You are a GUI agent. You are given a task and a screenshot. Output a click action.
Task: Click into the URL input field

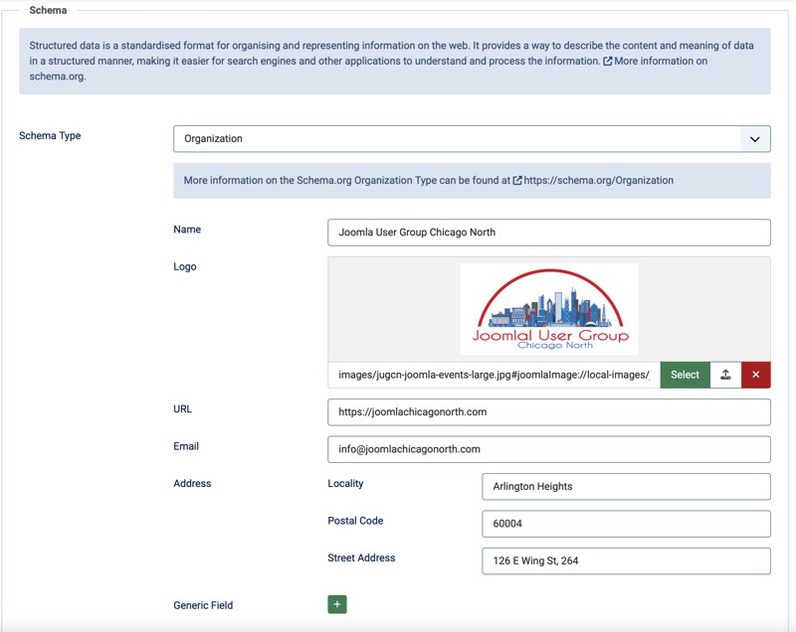click(548, 412)
